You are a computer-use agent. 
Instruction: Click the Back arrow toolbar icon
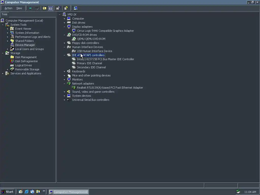pos(31,8)
